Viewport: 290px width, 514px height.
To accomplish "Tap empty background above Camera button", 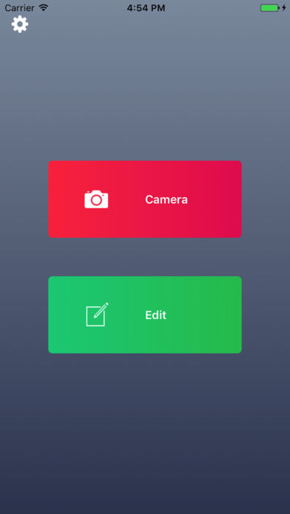I will click(x=145, y=98).
